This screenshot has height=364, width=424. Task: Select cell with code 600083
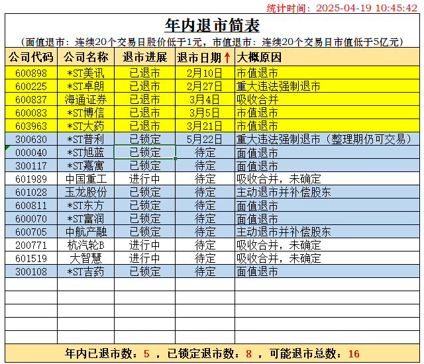31,113
